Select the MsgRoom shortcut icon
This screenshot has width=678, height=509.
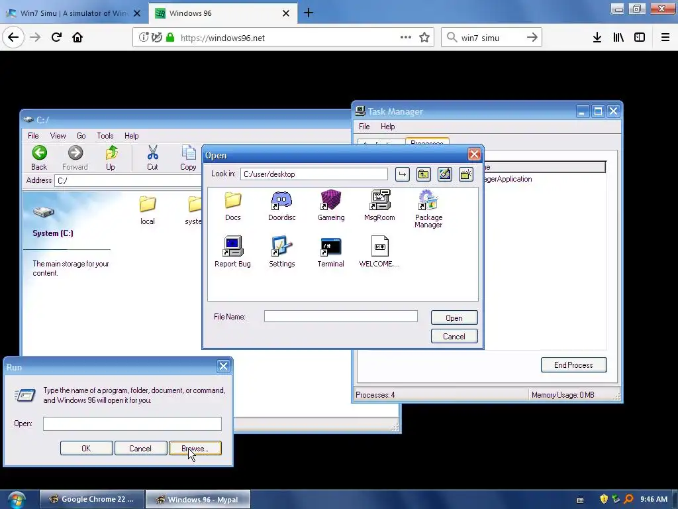(379, 206)
